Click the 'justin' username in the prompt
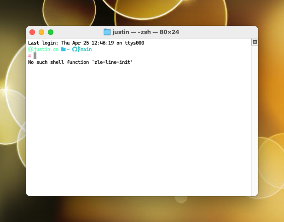Image resolution: width=284 pixels, height=222 pixels. coord(42,49)
